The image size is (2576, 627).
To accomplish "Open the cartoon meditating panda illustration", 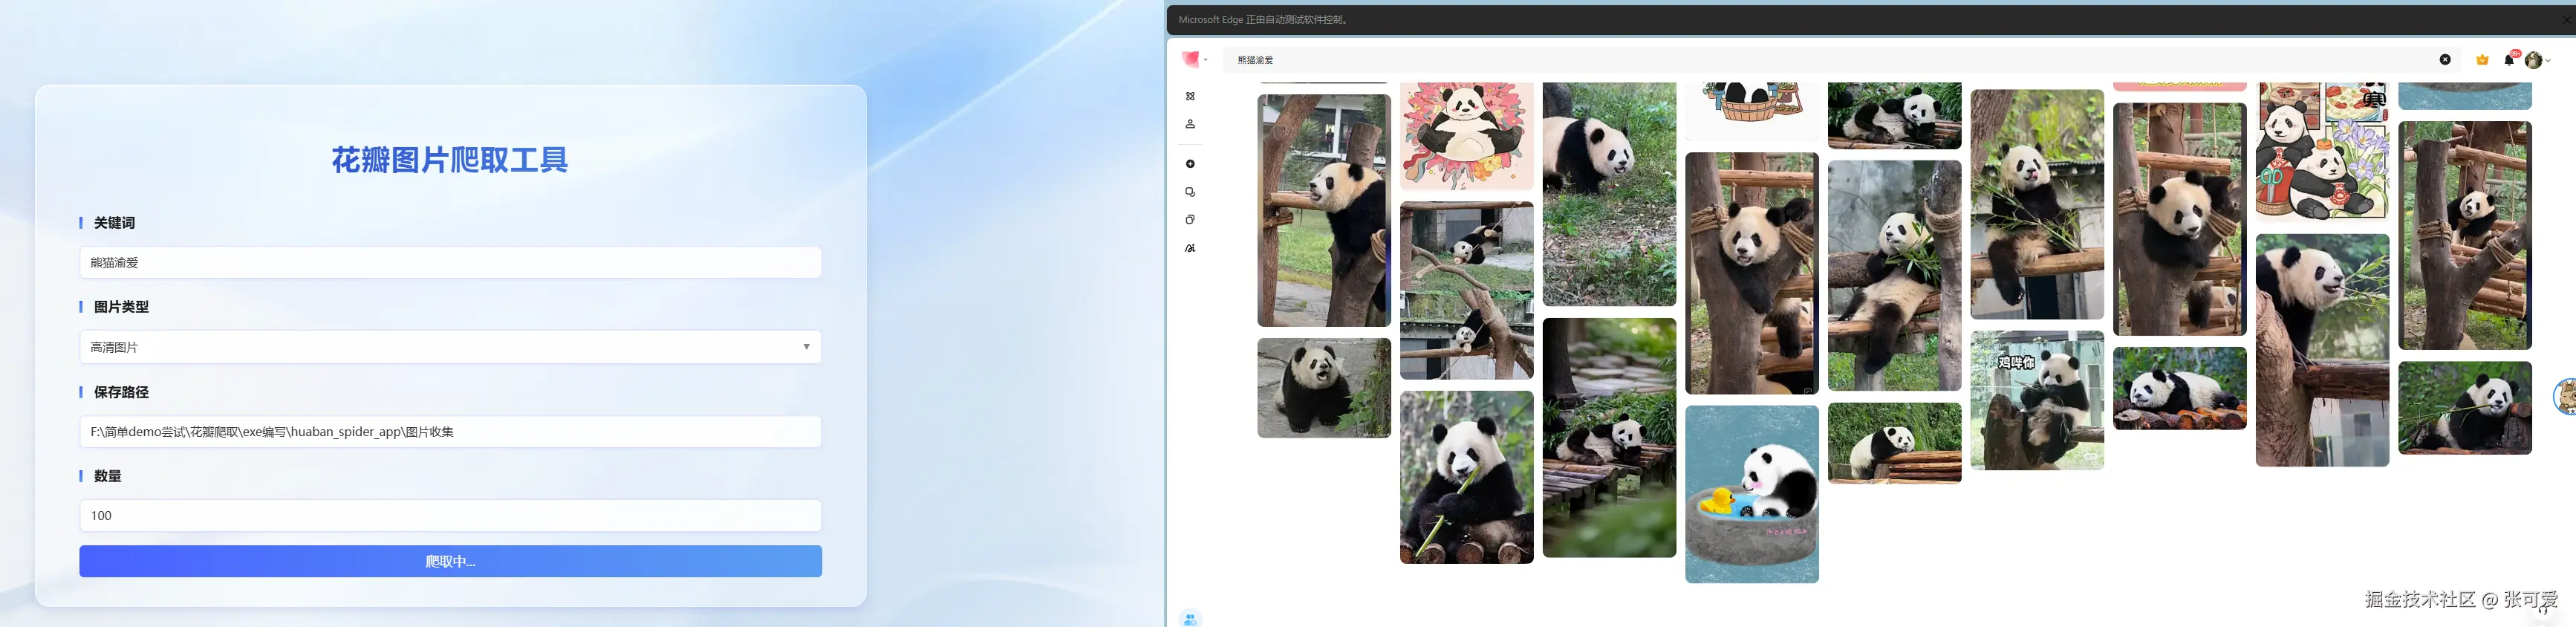I will coord(1466,136).
